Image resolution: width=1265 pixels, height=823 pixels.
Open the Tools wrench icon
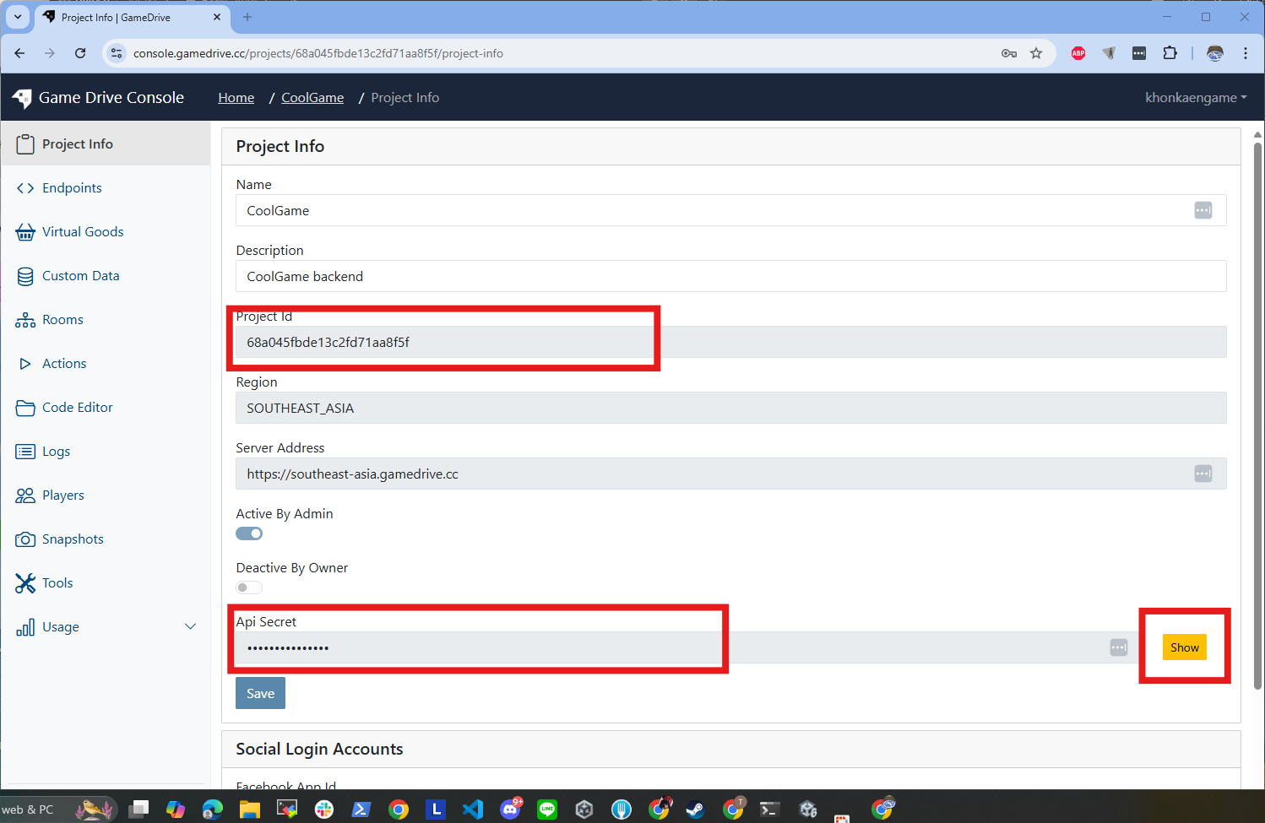coord(25,583)
